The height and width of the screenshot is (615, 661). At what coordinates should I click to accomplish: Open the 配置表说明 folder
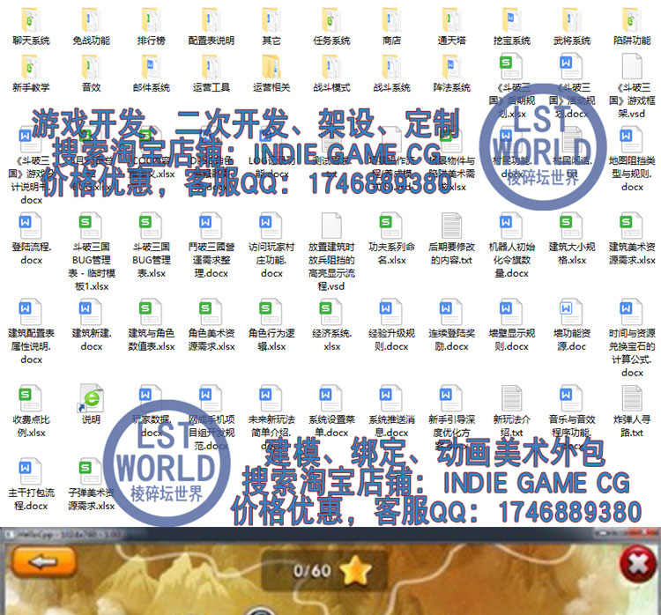coord(212,26)
